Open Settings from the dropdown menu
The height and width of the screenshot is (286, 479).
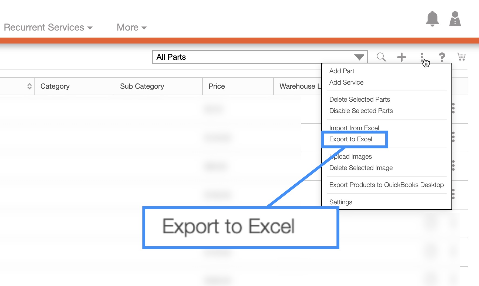click(x=340, y=202)
